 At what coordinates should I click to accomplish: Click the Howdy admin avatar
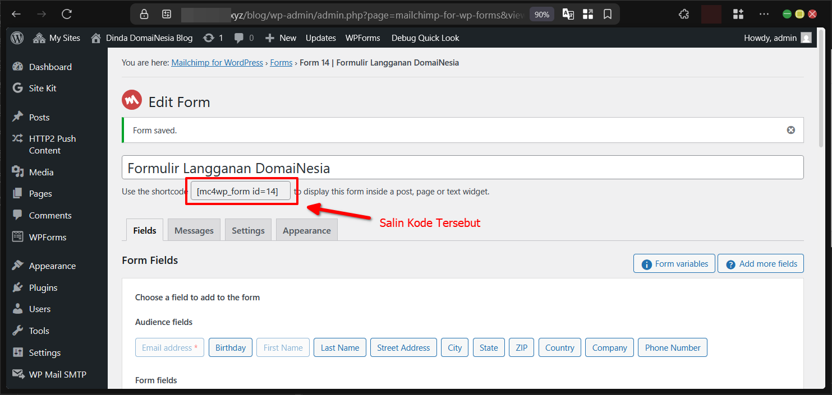[806, 38]
